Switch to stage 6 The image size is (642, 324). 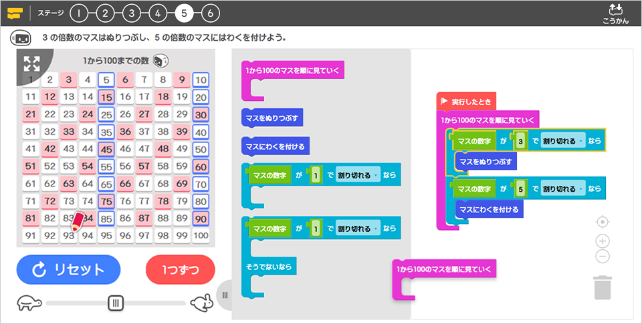tap(209, 13)
